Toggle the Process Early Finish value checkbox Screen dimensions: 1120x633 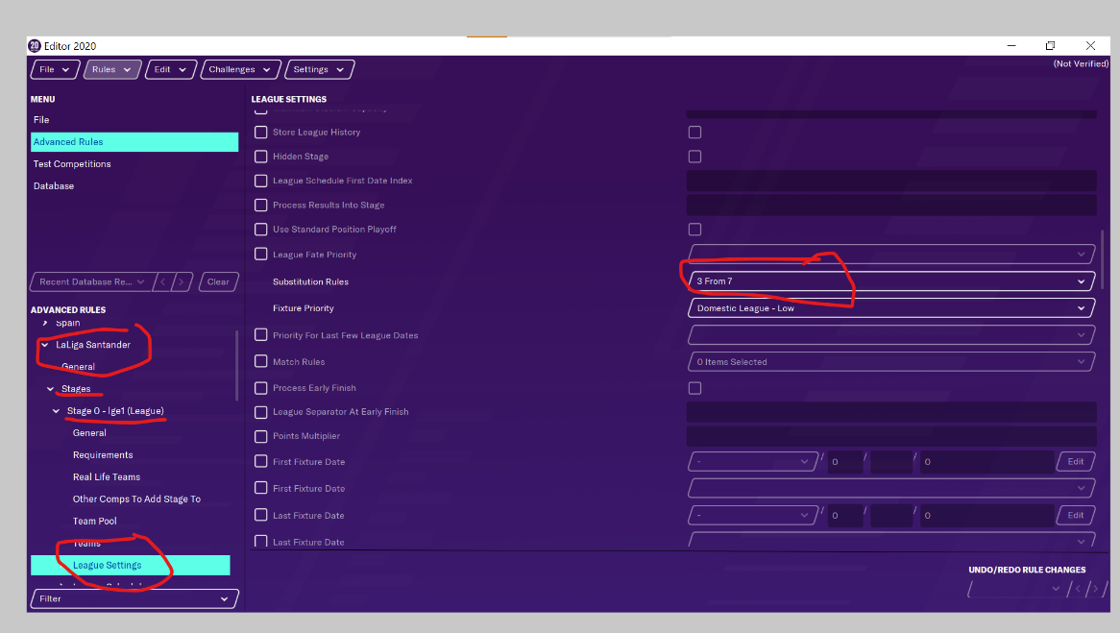pos(694,388)
